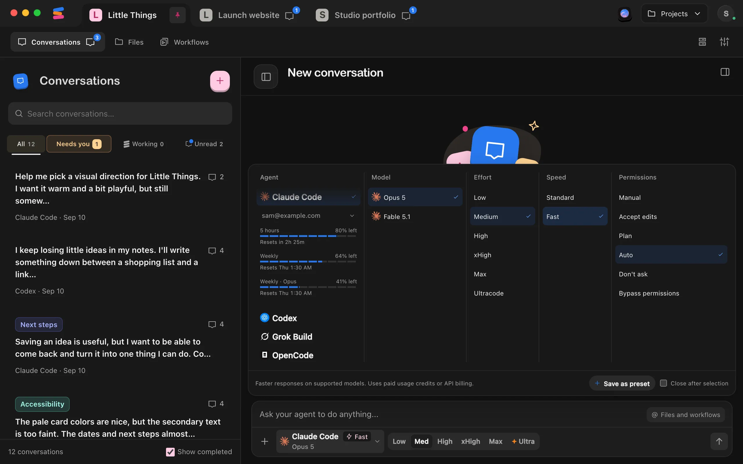The width and height of the screenshot is (743, 464).
Task: Open the Claude Code Opus 5 agent selector
Action: point(330,441)
